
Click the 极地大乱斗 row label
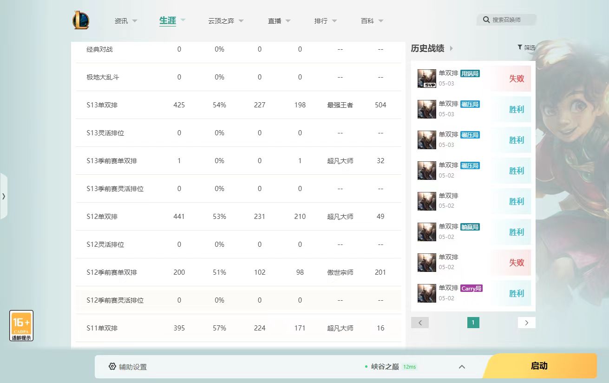tap(103, 77)
